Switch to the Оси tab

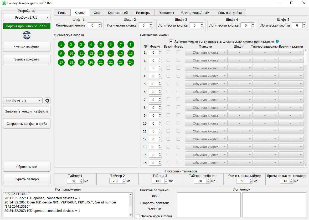(x=97, y=13)
